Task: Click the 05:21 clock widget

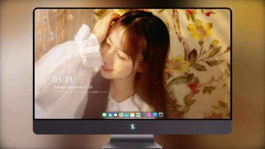Action: (x=63, y=79)
